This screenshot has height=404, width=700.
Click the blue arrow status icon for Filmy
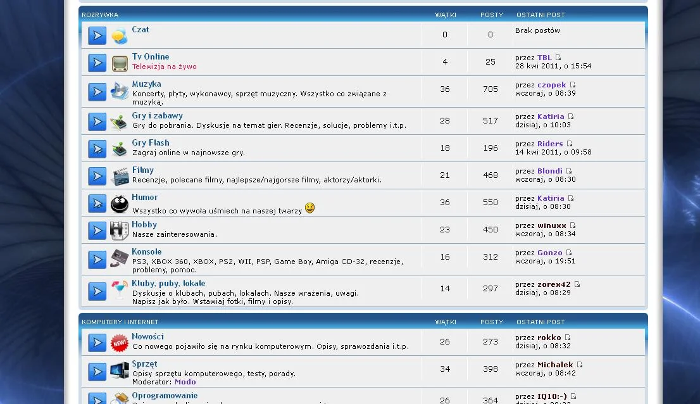pyautogui.click(x=97, y=176)
